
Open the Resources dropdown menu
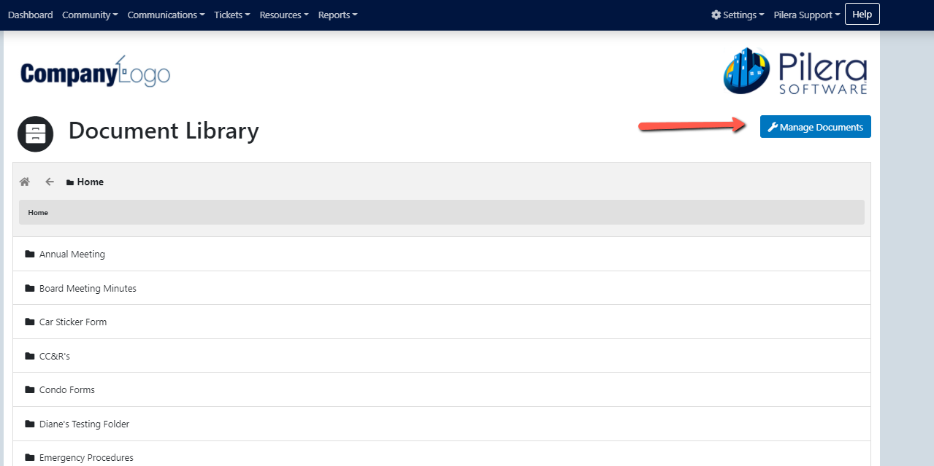click(284, 15)
